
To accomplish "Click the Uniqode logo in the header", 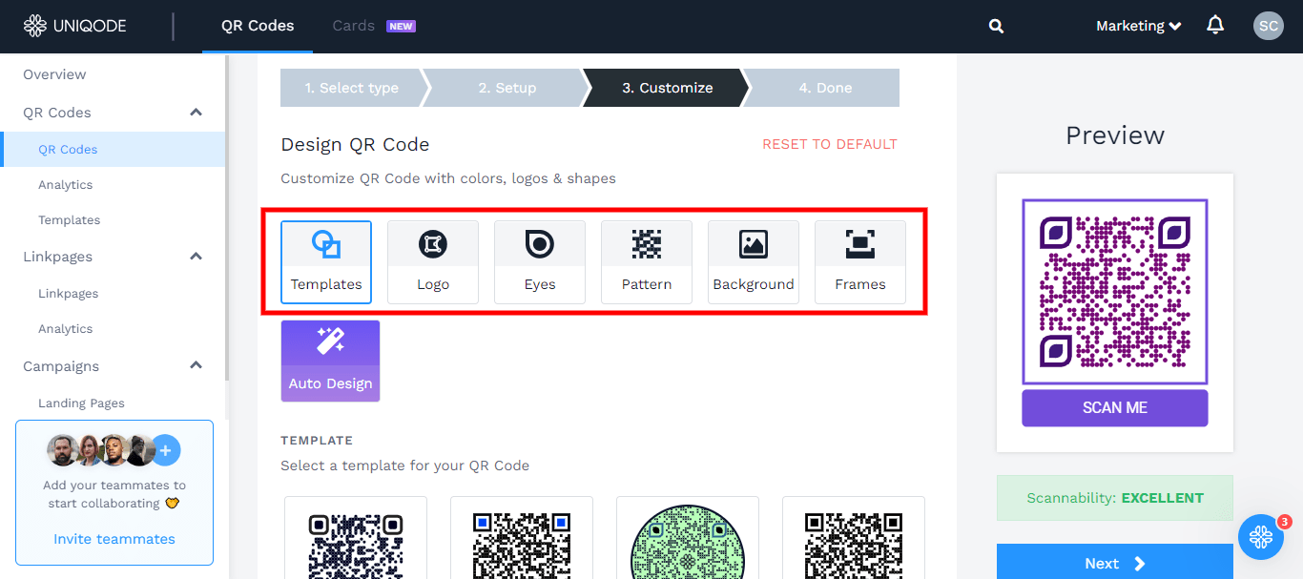I will coord(74,26).
